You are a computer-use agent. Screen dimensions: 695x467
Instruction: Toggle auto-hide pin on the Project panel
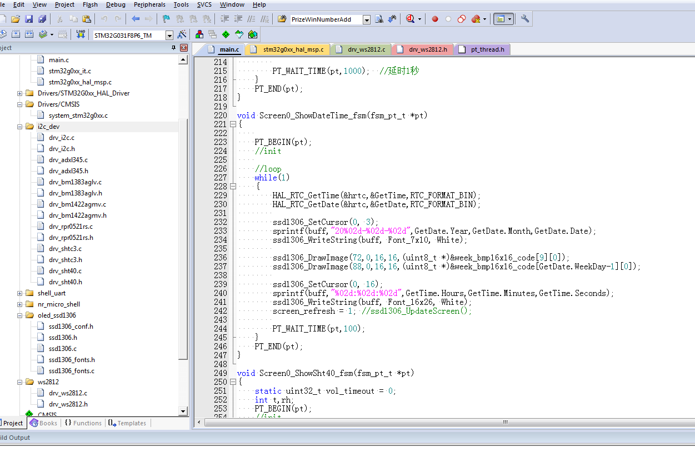[174, 48]
